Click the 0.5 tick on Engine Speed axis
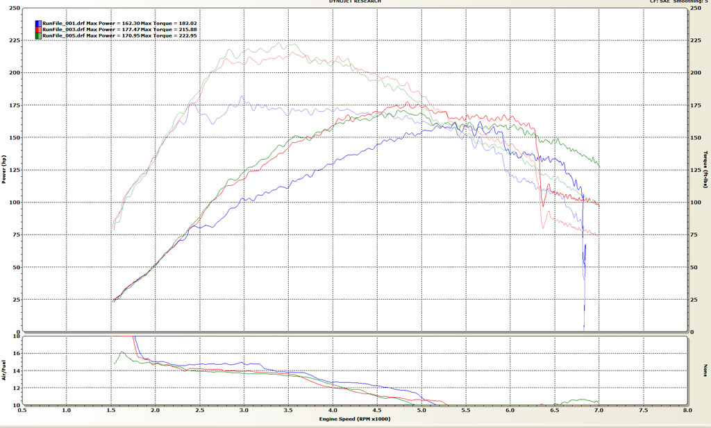711x428 pixels. click(22, 411)
